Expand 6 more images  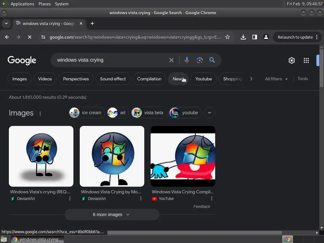pos(112,215)
